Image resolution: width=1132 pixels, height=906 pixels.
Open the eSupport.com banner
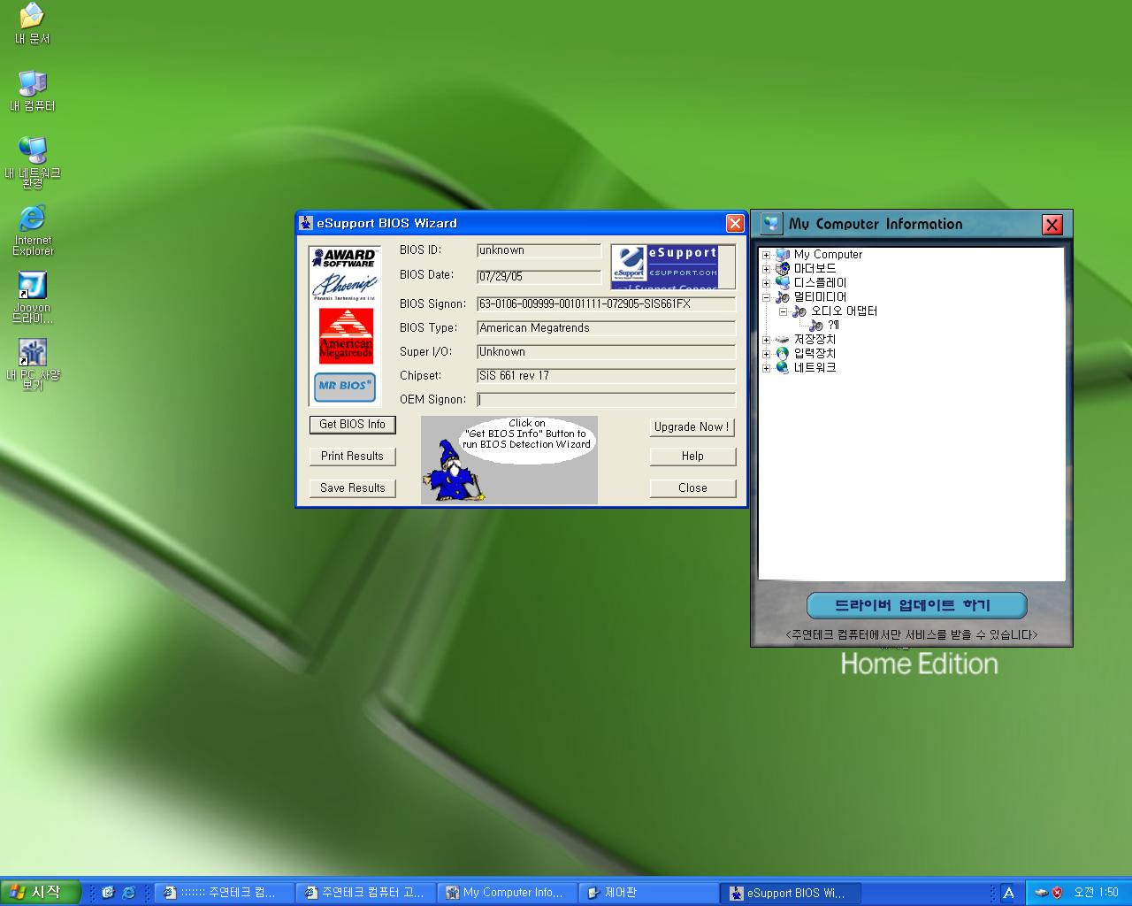click(673, 267)
